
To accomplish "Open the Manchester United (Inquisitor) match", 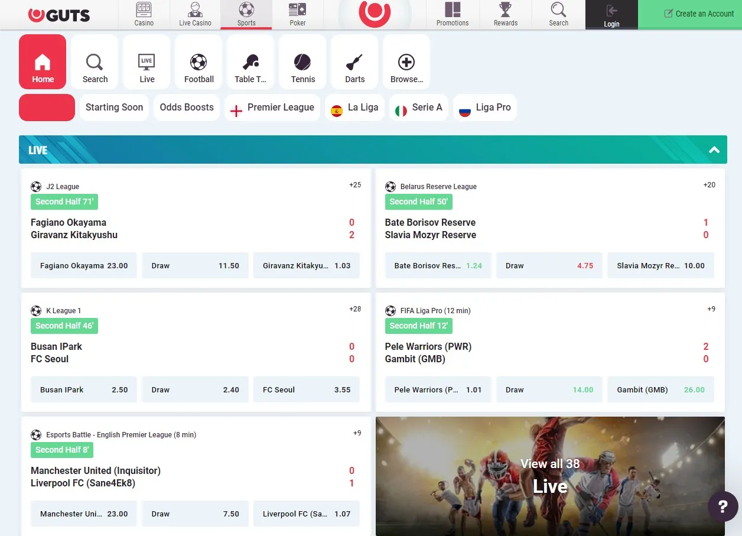I will pyautogui.click(x=96, y=470).
